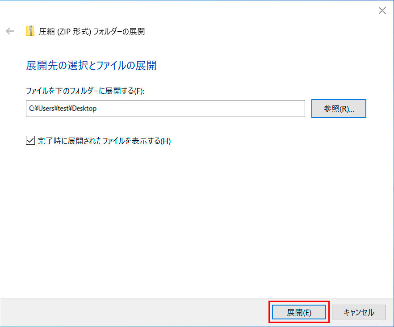Open folder browser with 参照(R)... button
Viewport: 394px width, 327px height.
tap(339, 109)
